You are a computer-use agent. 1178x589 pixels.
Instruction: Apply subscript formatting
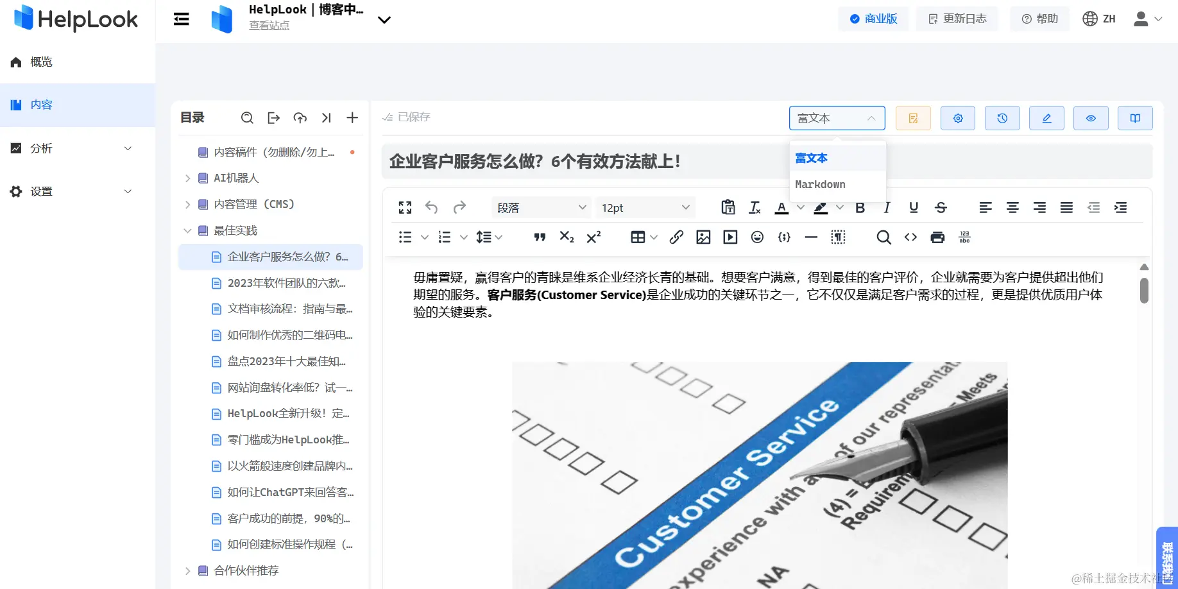(x=567, y=237)
